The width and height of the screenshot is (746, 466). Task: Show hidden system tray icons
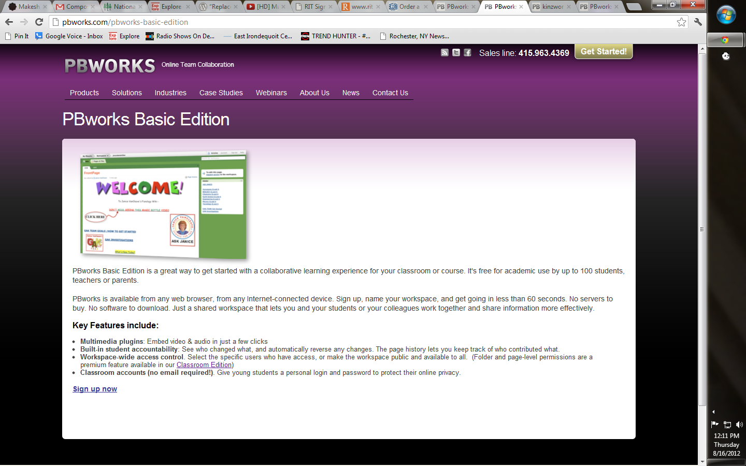(713, 412)
